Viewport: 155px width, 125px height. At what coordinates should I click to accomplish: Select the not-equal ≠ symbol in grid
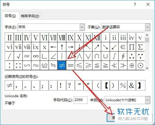62,65
